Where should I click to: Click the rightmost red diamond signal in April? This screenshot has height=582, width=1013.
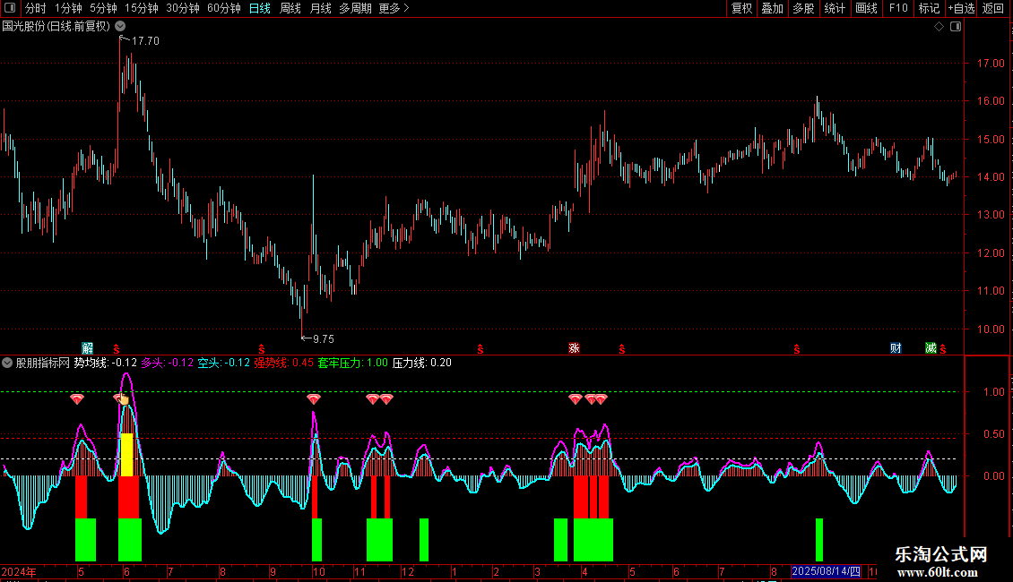[602, 398]
